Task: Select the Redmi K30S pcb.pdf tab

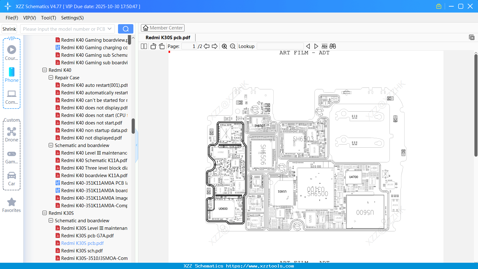Action: point(168,38)
